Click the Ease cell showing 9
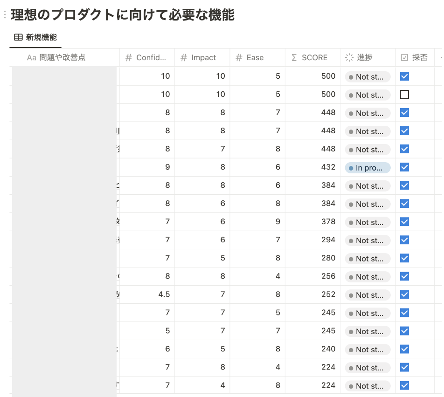 [257, 221]
